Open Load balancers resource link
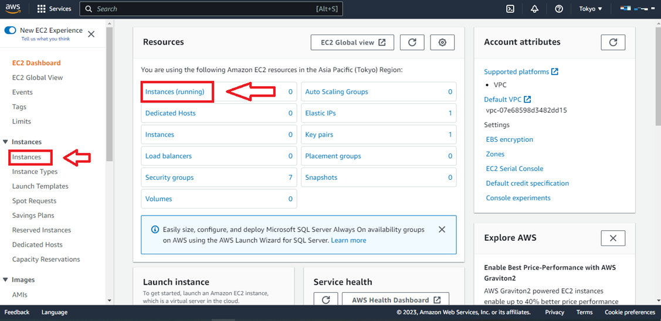The image size is (661, 321). 169,156
